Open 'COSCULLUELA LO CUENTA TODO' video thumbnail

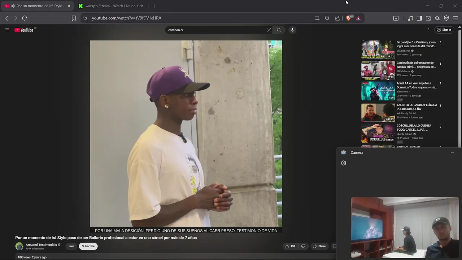(x=378, y=133)
